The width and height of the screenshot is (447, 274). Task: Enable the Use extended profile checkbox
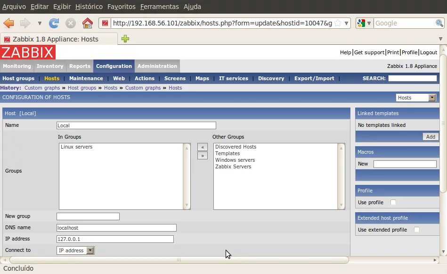416,230
